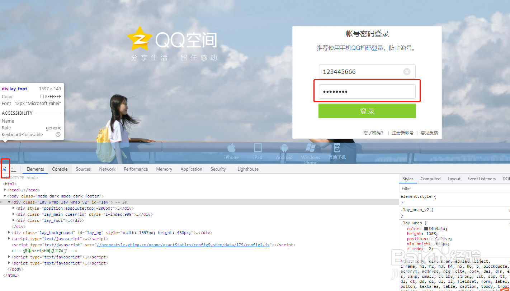Viewport: 510px width, 291px height.
Task: Click the styles Filter input box
Action: 430,188
